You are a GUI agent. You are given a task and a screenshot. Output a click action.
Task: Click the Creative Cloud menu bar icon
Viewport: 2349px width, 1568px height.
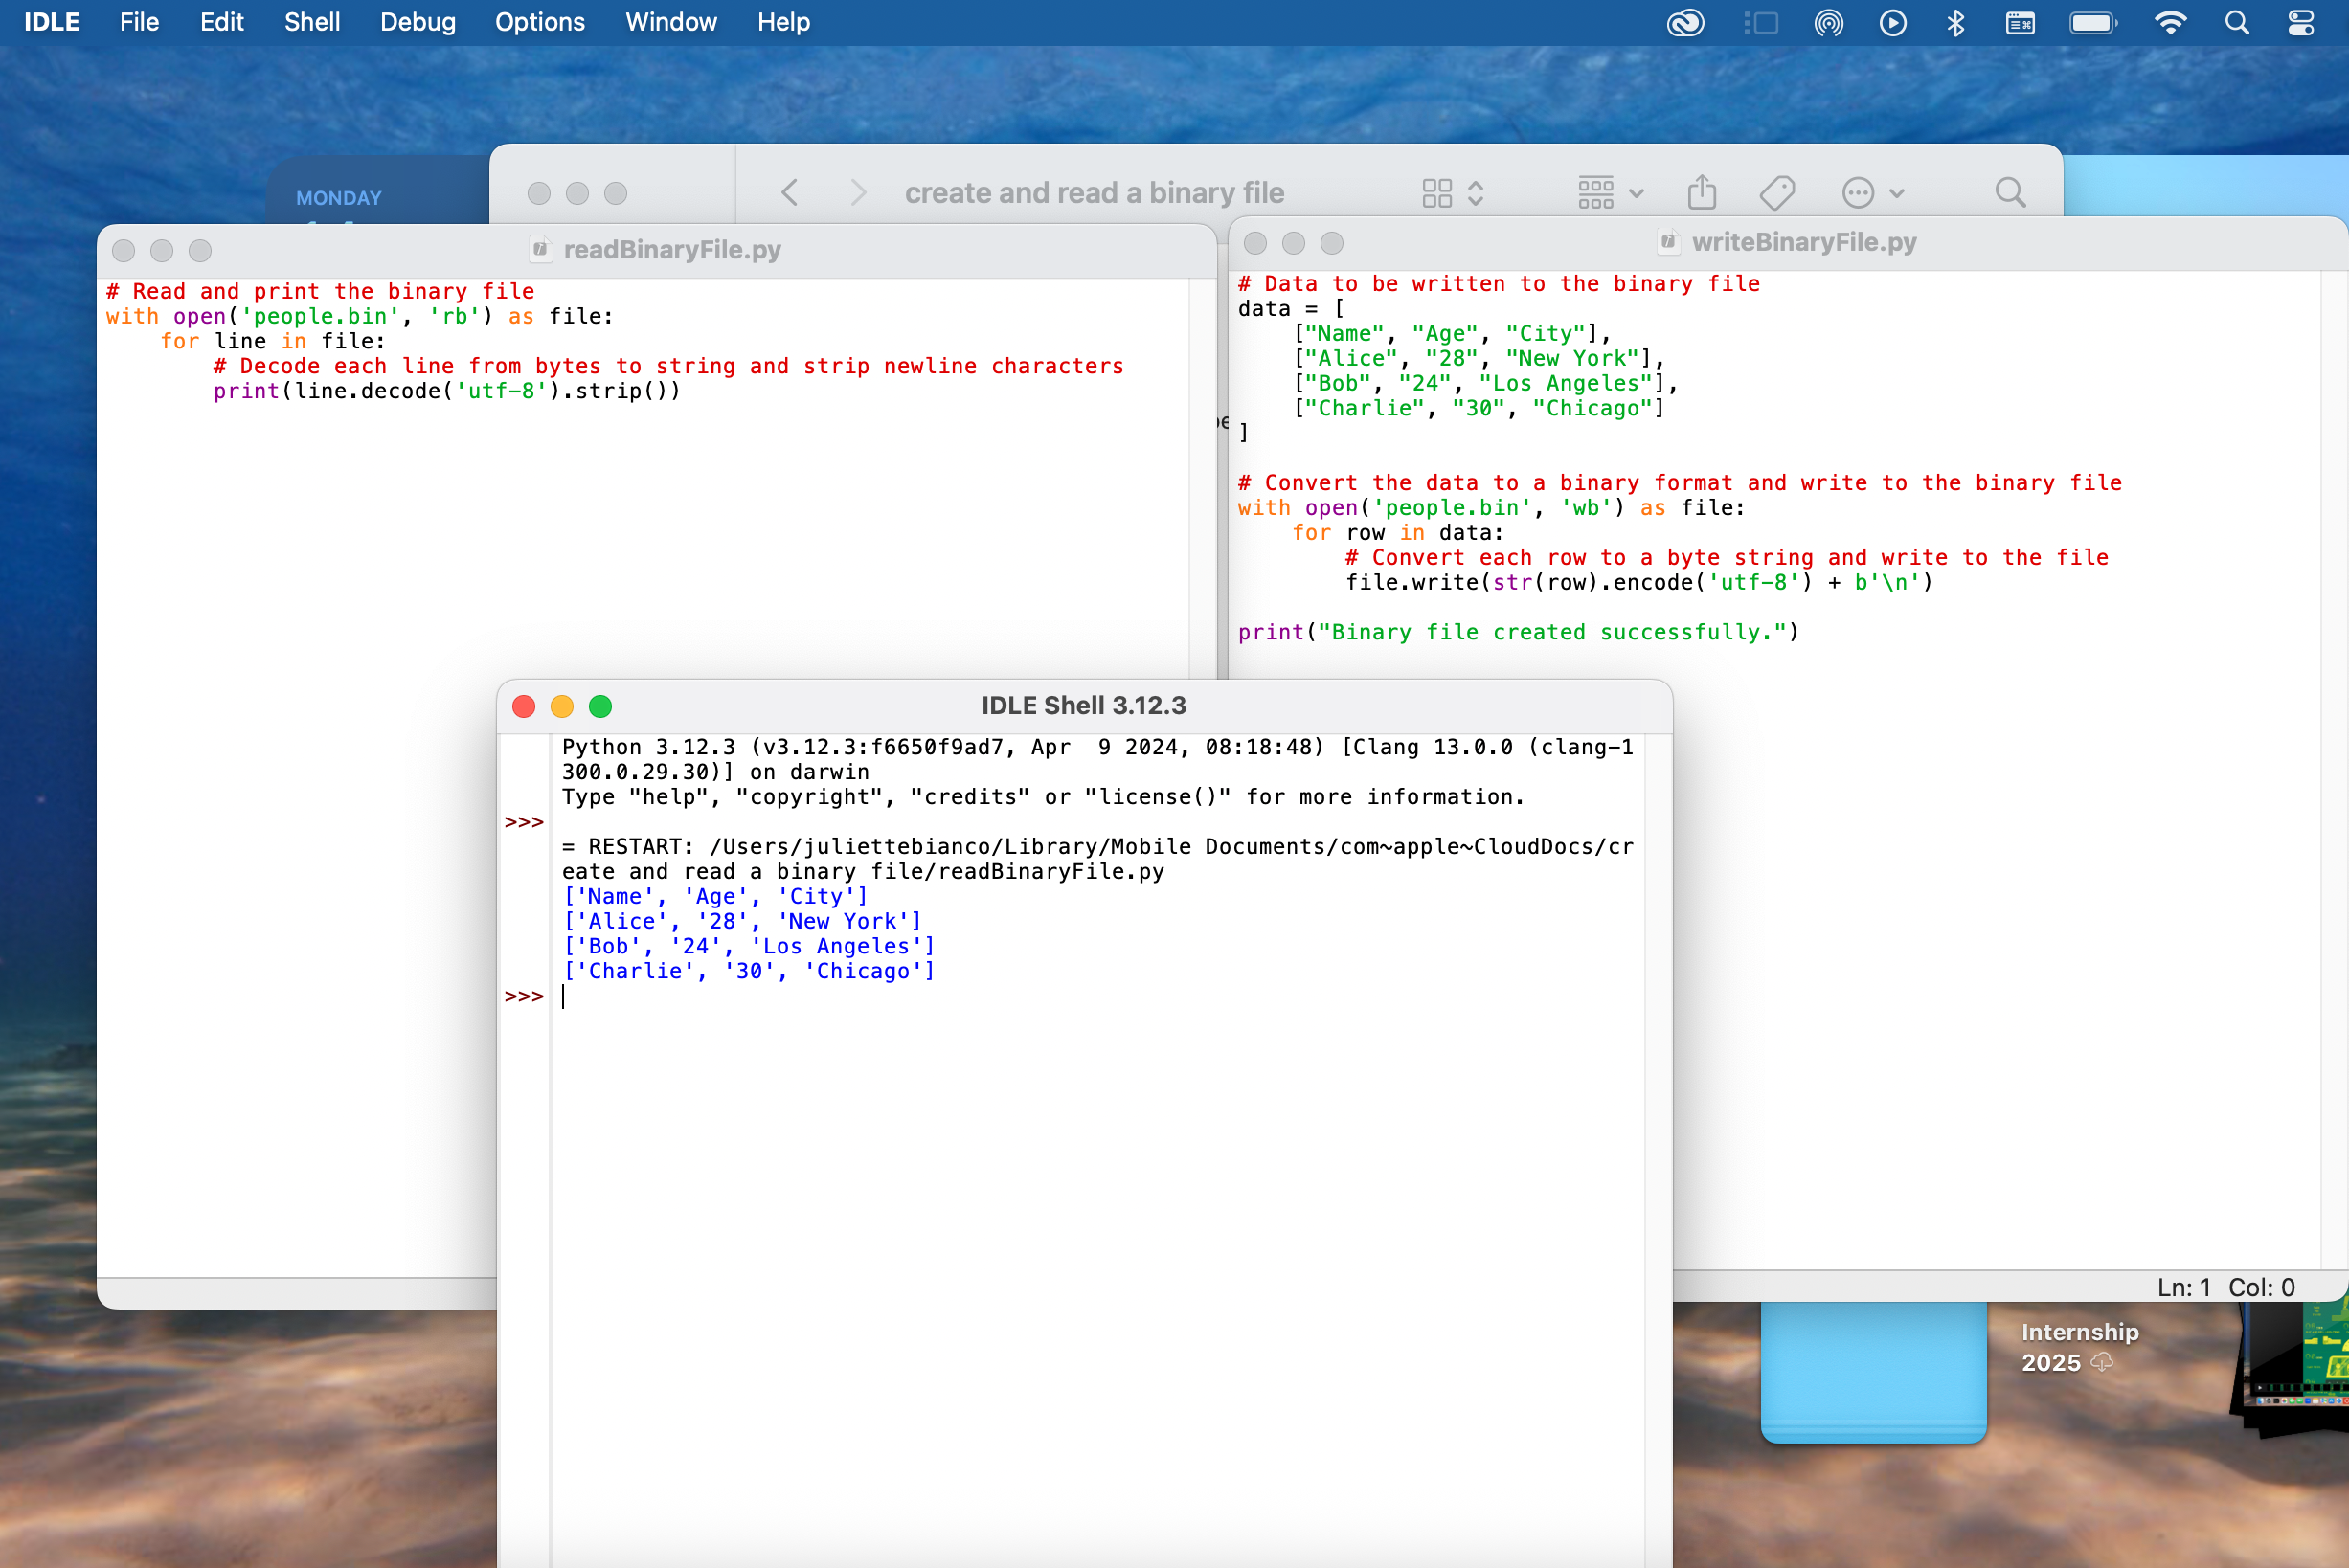coord(1685,22)
